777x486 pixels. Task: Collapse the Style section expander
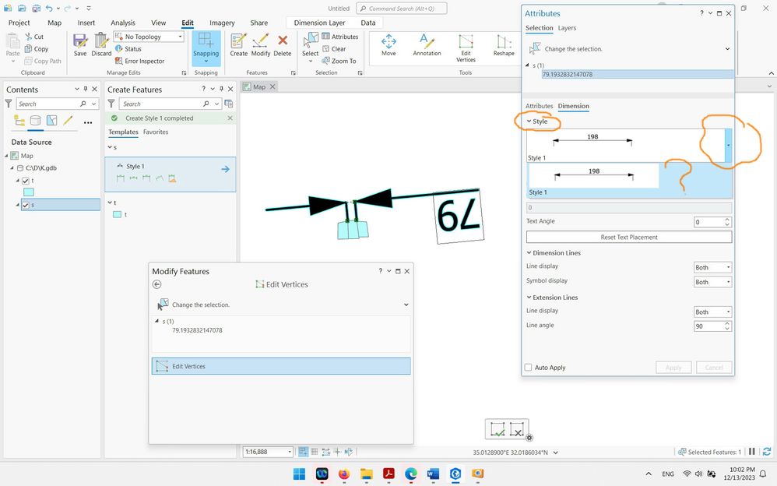click(529, 121)
